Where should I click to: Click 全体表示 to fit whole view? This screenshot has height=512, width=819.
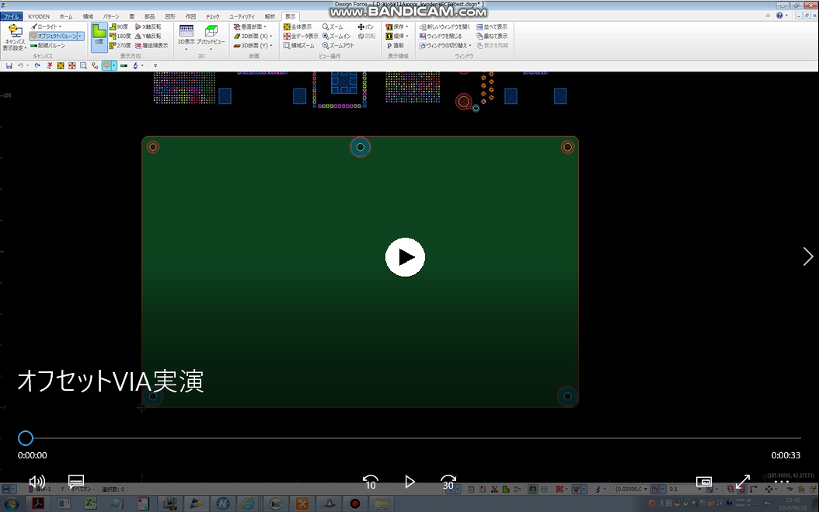coord(298,26)
